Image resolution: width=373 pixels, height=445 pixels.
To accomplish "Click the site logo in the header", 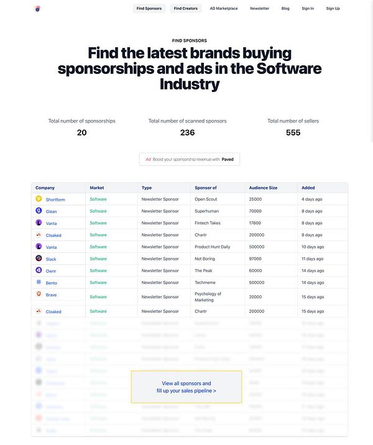I will click(x=37, y=9).
